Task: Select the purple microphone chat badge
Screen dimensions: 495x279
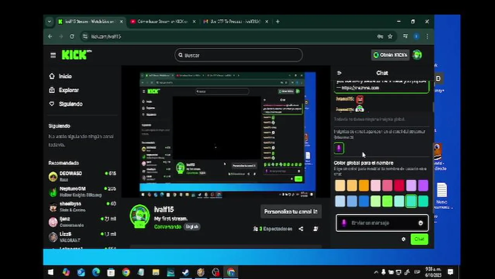Action: coord(339,148)
